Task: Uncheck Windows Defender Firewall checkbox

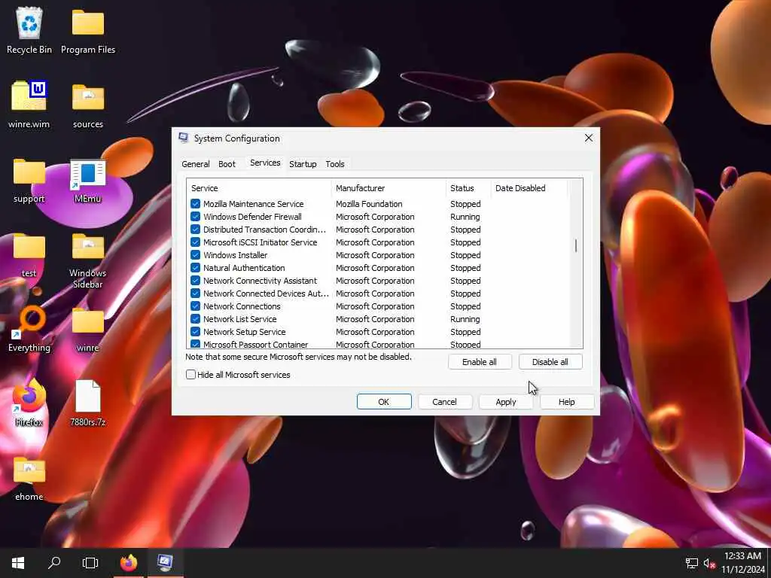Action: coord(195,217)
